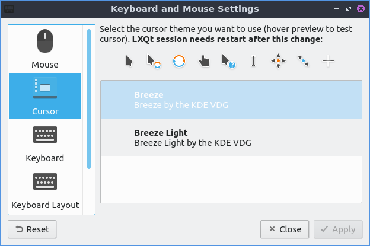
Task: Open the Cursor settings page
Action: 45,96
